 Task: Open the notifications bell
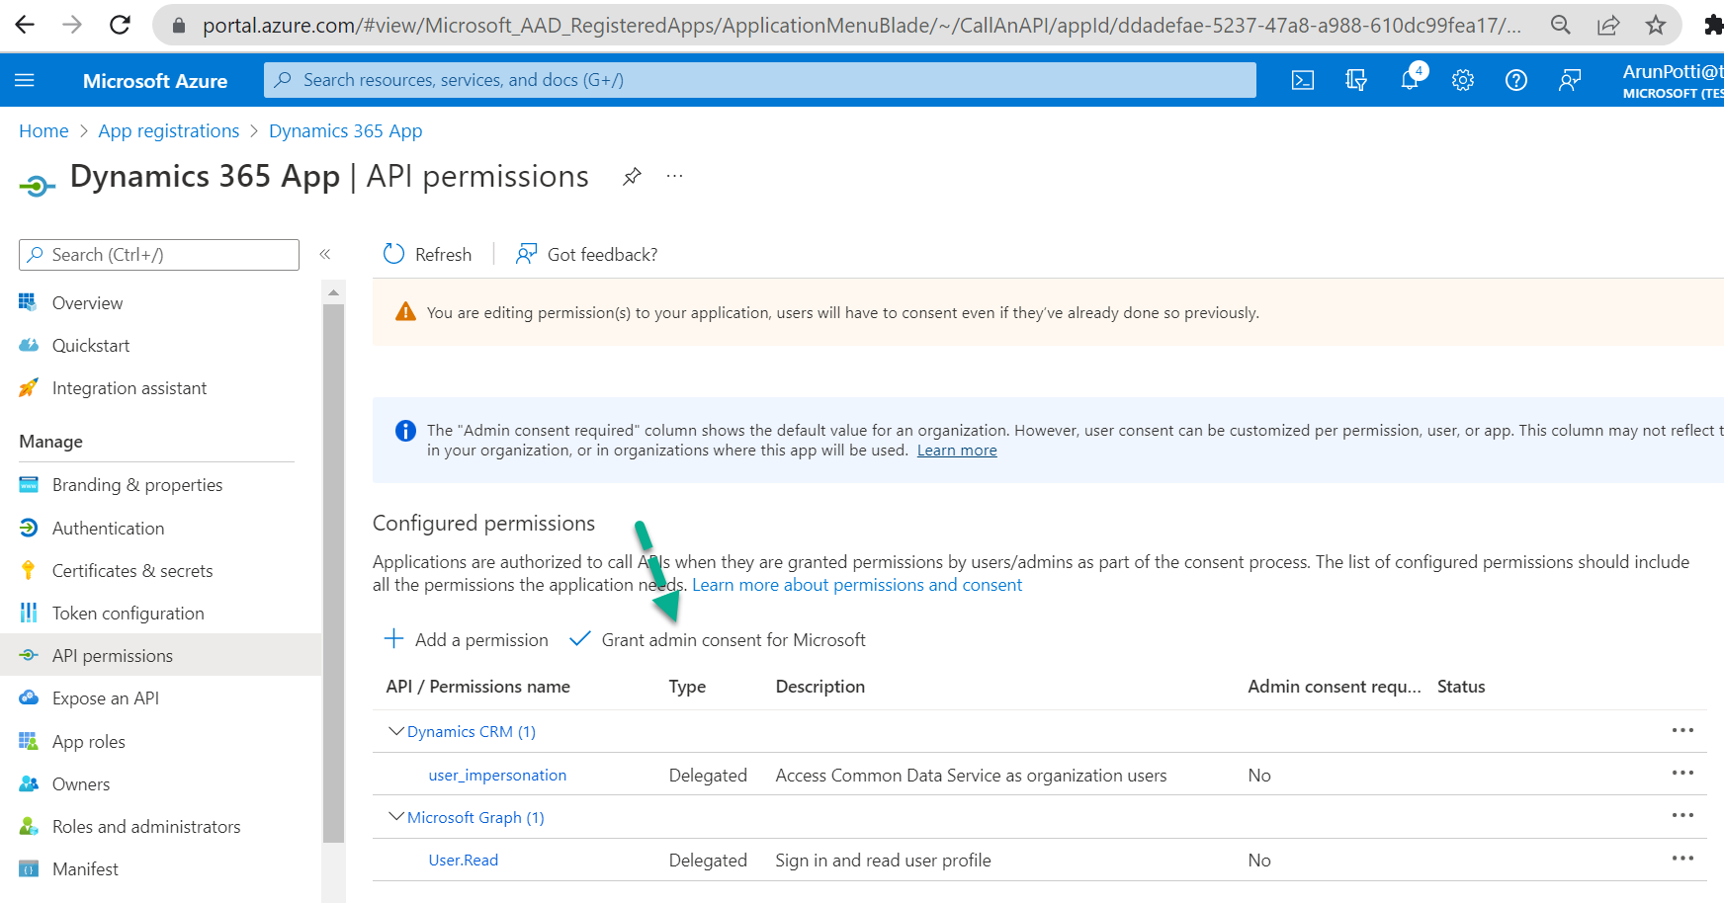click(1410, 80)
